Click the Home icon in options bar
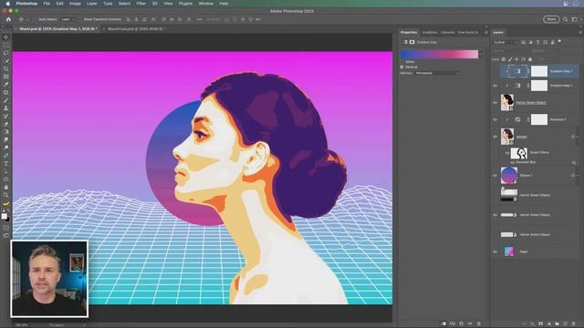Image resolution: width=584 pixels, height=328 pixels. click(8, 19)
